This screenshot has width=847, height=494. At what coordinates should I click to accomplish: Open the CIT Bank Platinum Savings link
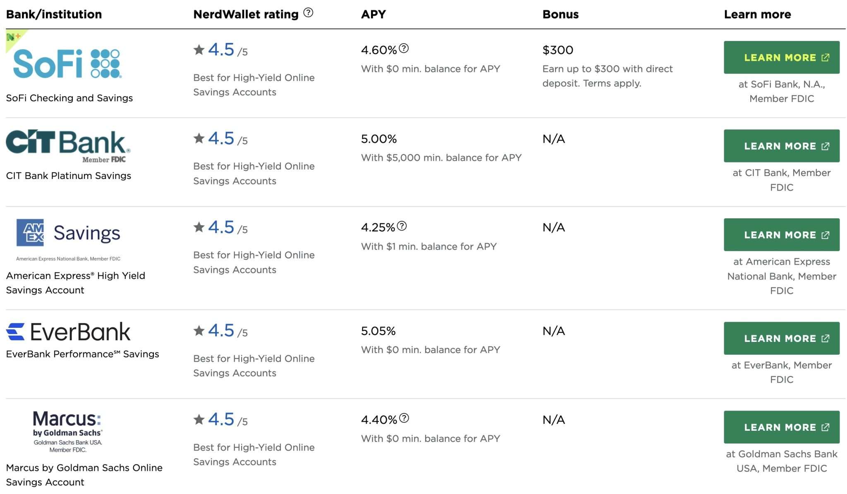click(68, 176)
